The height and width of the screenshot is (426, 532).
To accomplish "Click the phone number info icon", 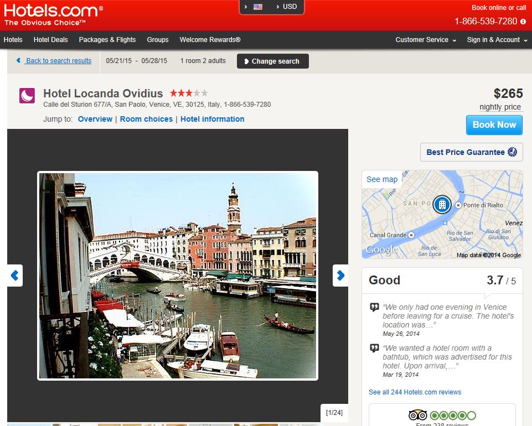I will (x=523, y=22).
